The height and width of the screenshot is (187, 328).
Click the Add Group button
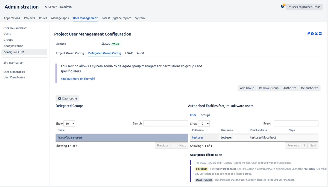coord(247,88)
